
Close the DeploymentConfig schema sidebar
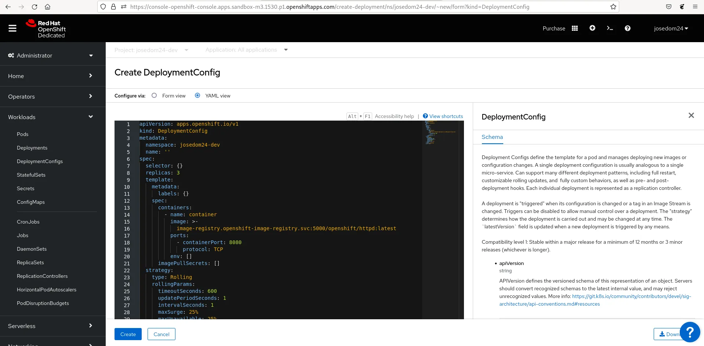691,115
